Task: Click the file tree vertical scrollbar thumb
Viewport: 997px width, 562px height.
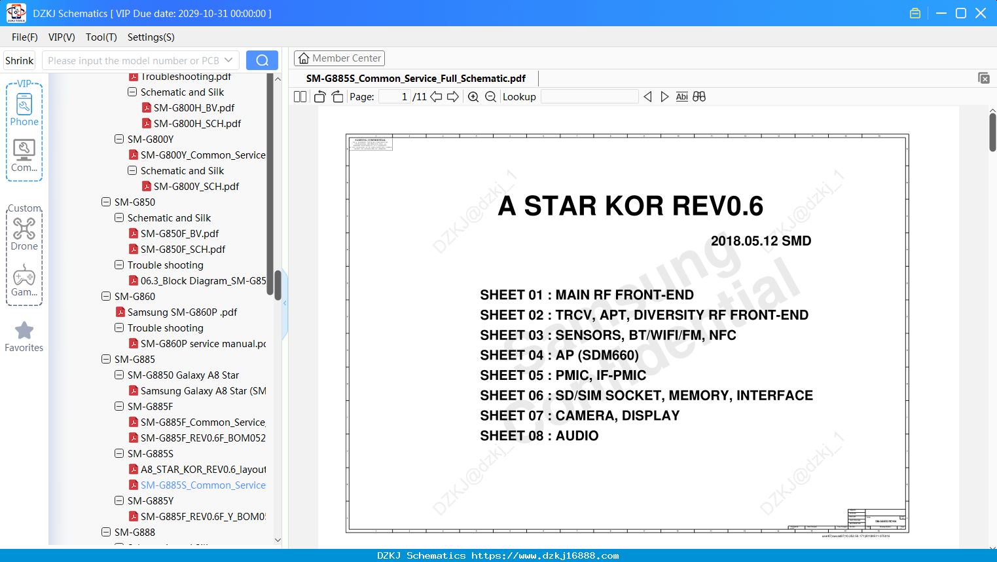Action: click(278, 285)
